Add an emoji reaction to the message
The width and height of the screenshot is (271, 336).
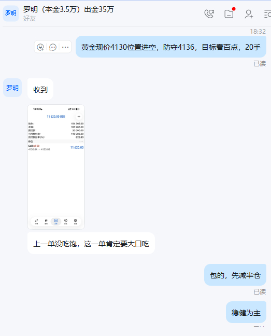pos(40,47)
